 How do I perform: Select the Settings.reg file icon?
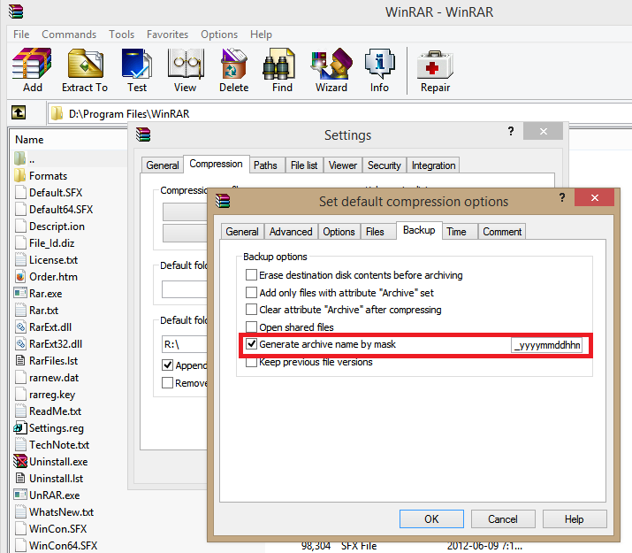[20, 427]
